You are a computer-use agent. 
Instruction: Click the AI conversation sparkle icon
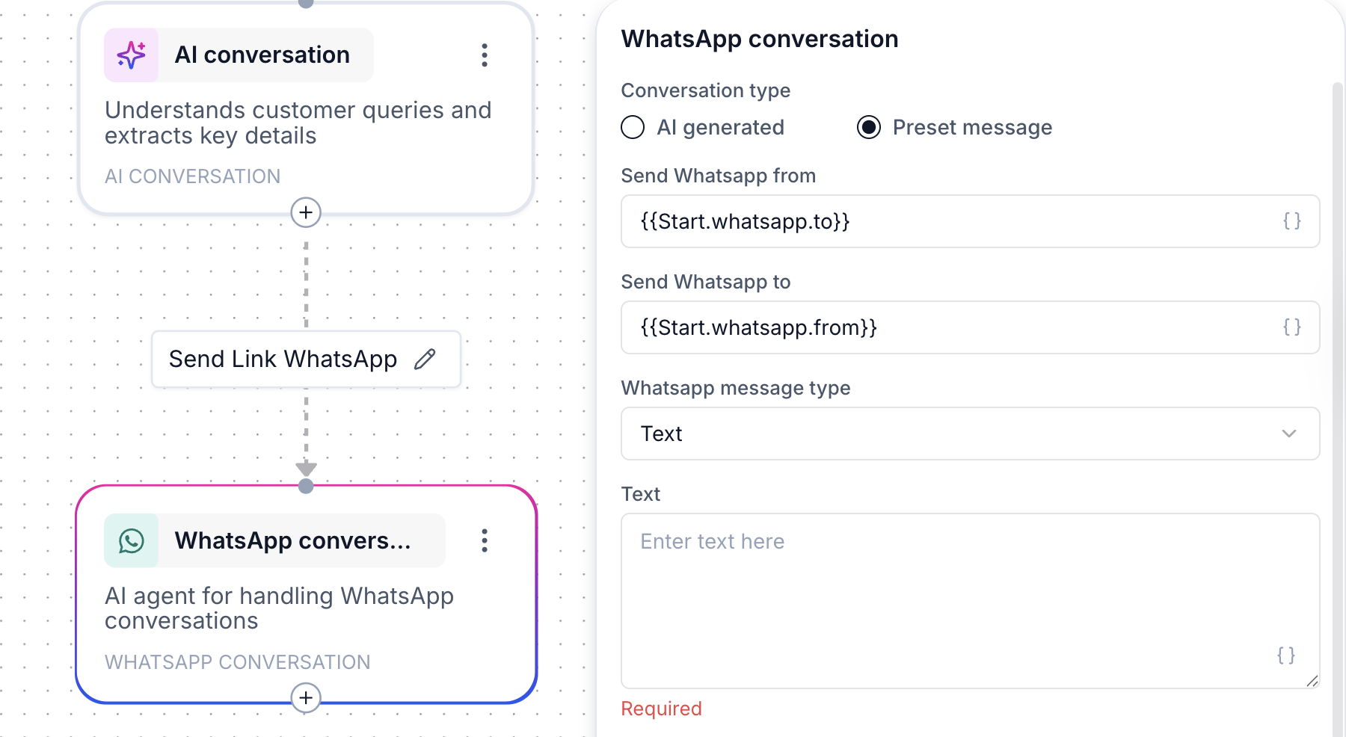point(132,55)
